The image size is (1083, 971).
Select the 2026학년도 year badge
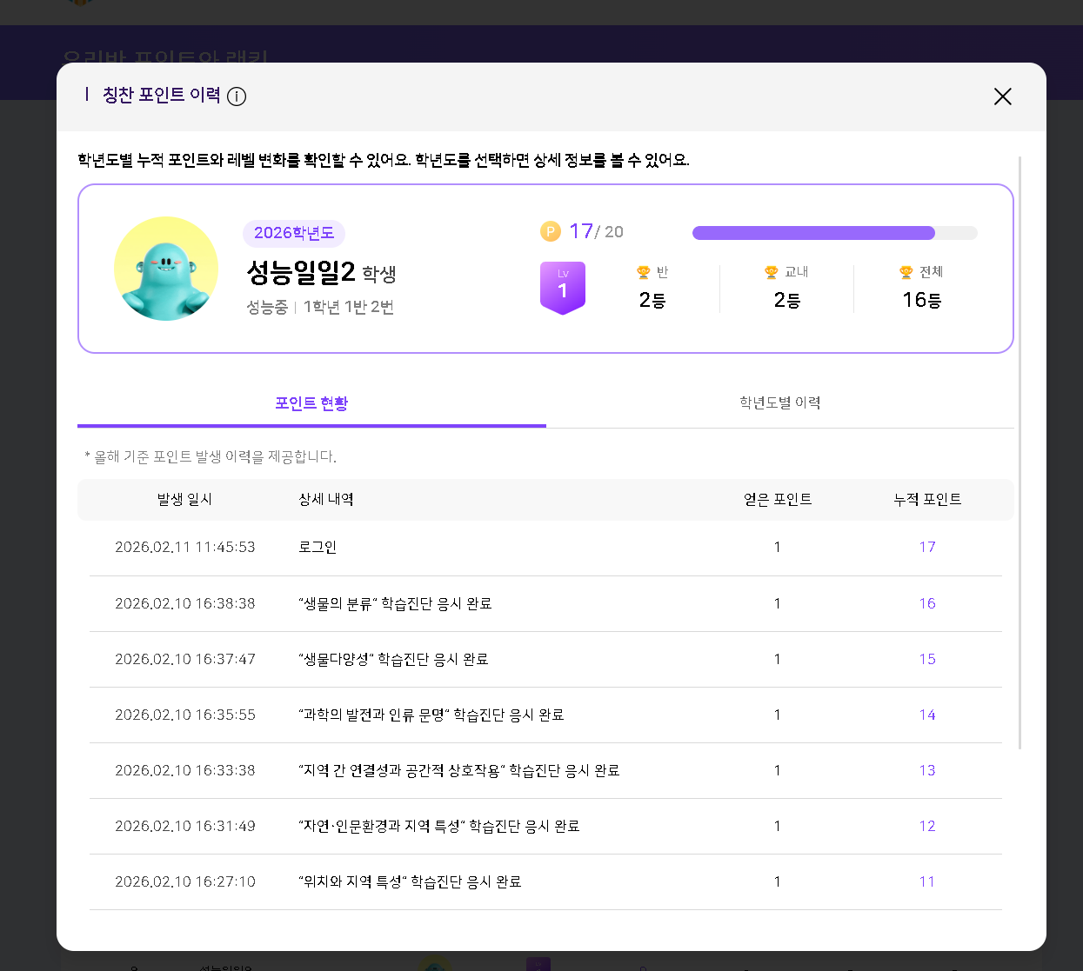(294, 233)
